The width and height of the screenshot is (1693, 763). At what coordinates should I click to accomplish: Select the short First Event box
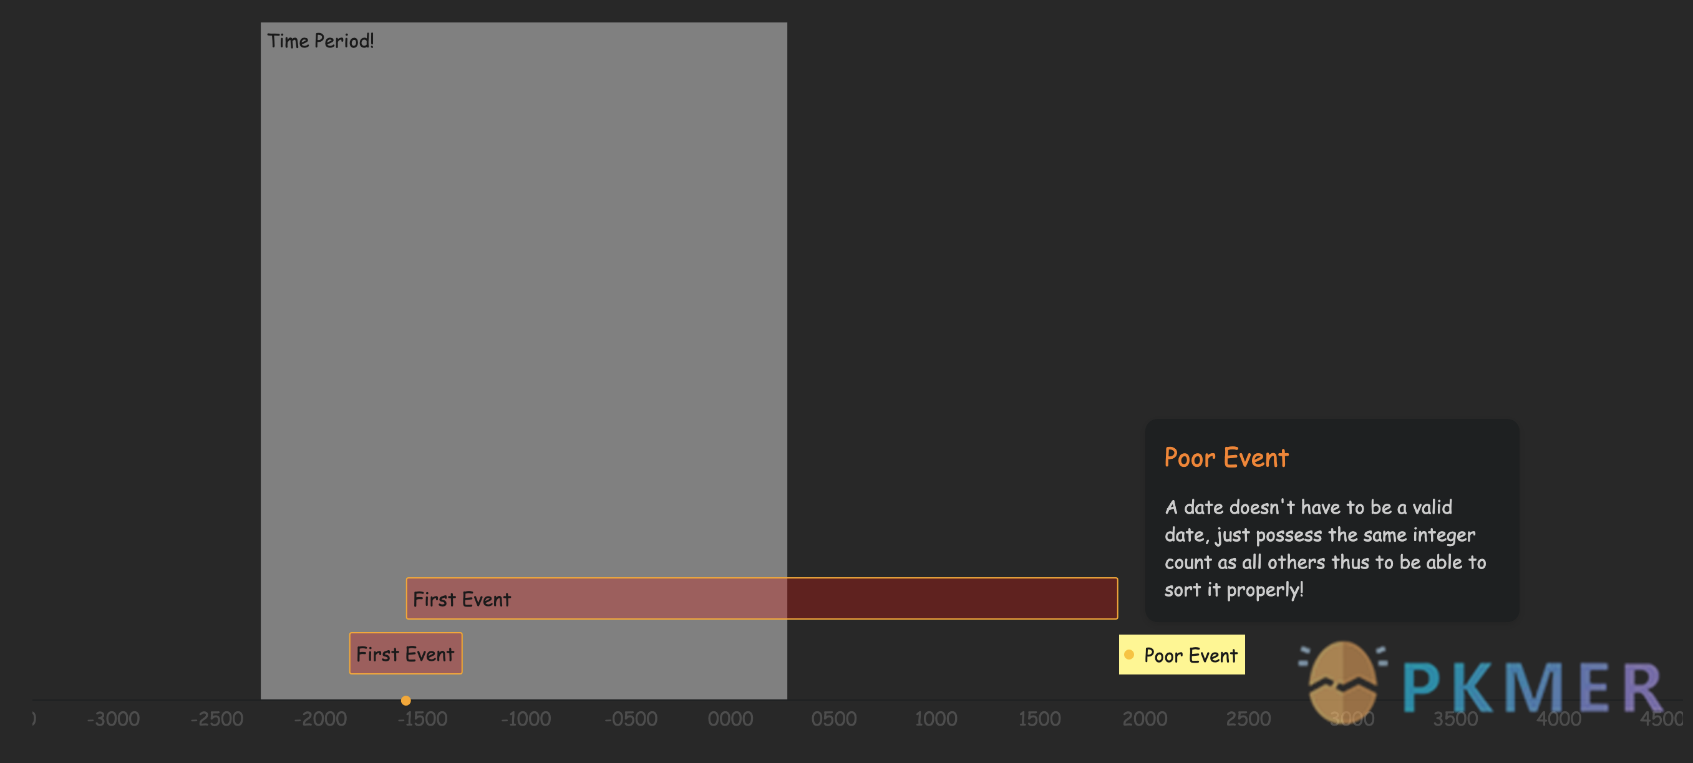pos(405,653)
